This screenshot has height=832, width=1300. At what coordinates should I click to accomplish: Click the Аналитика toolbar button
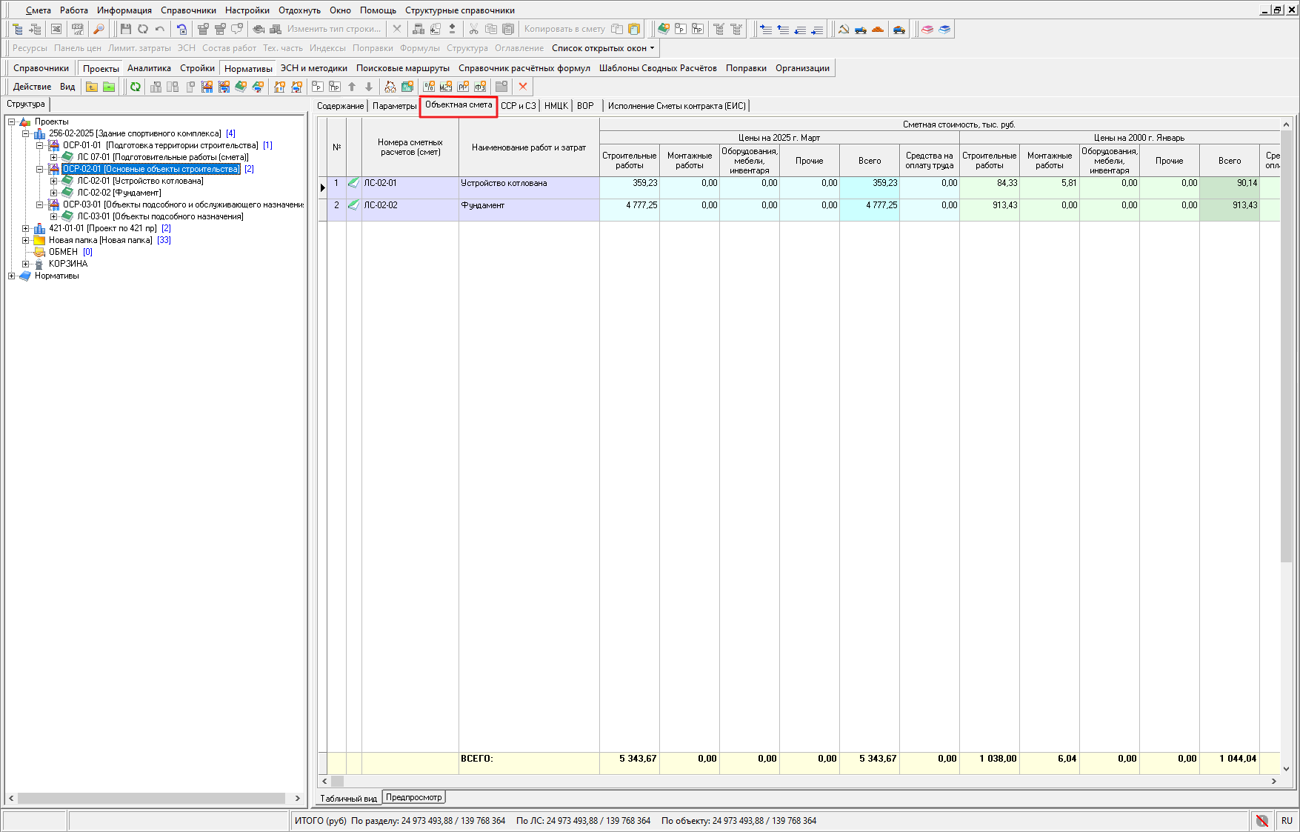[149, 68]
